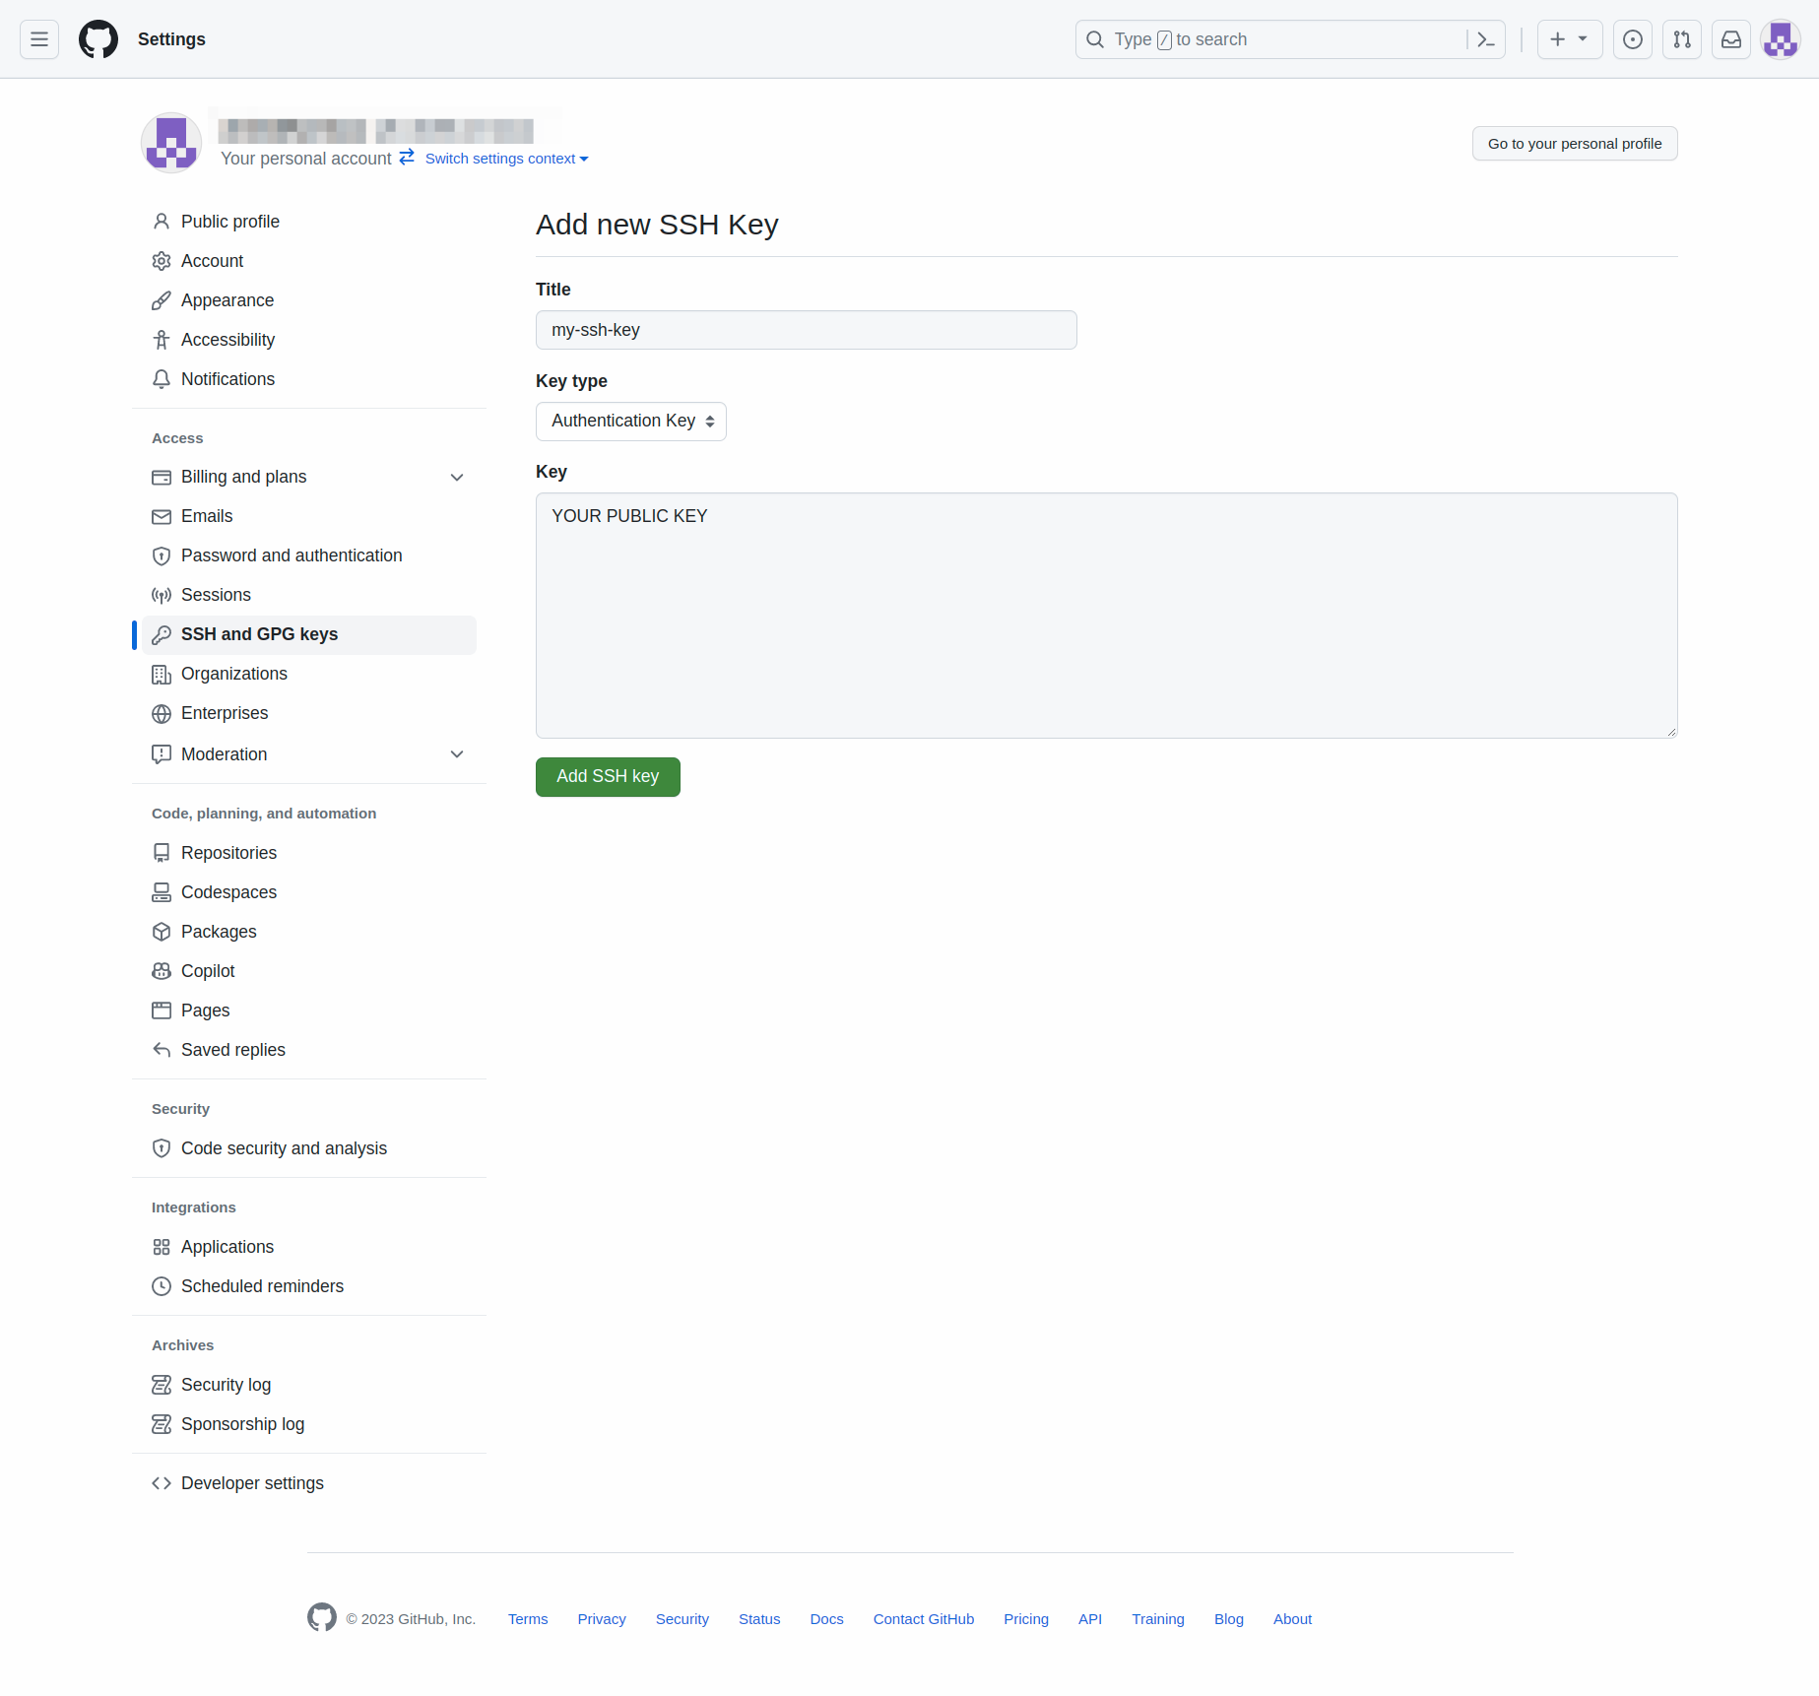Screen dimensions: 1819x1696
Task: Open the issues icon in header
Action: point(1632,39)
